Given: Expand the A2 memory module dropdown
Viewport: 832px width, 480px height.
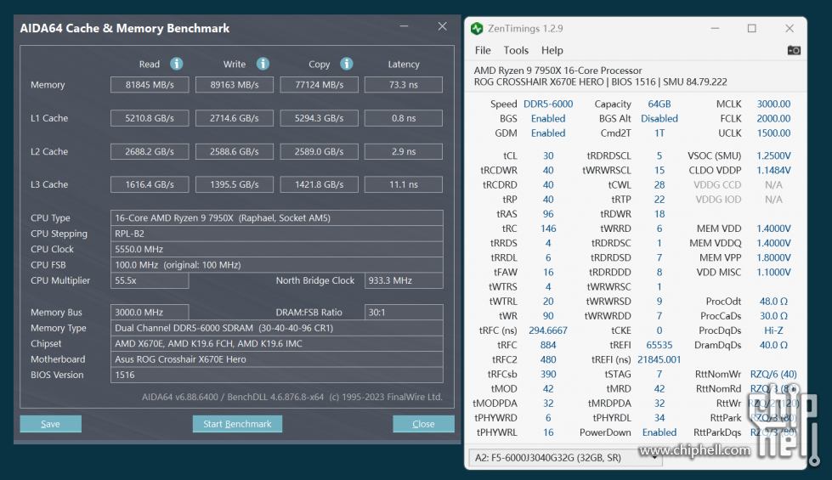Looking at the screenshot, I should coord(565,457).
